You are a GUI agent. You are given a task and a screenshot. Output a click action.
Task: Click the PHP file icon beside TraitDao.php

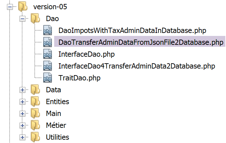pyautogui.click(x=48, y=78)
